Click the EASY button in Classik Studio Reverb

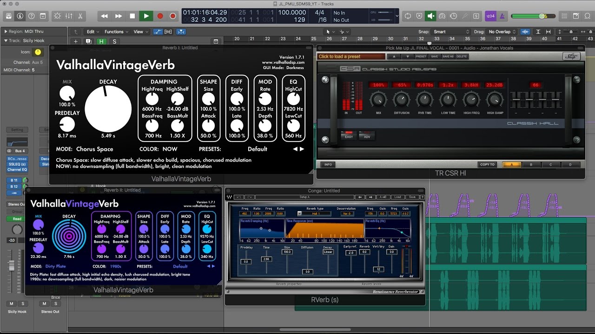tap(349, 136)
